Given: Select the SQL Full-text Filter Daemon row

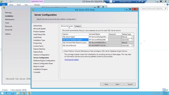Looking at the screenshot, I should click(75, 43).
